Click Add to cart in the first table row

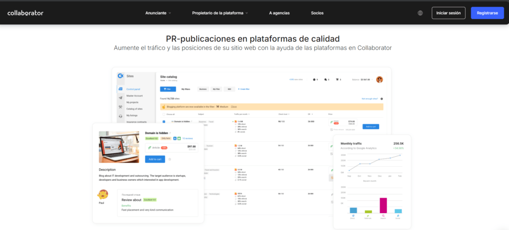point(371,126)
